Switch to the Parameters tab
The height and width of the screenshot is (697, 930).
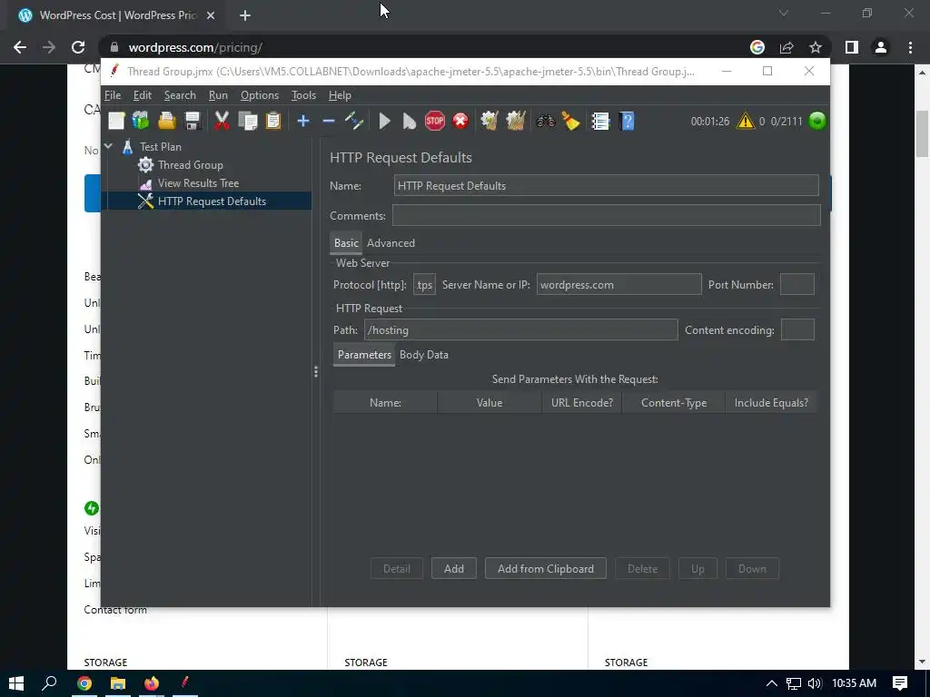click(364, 355)
